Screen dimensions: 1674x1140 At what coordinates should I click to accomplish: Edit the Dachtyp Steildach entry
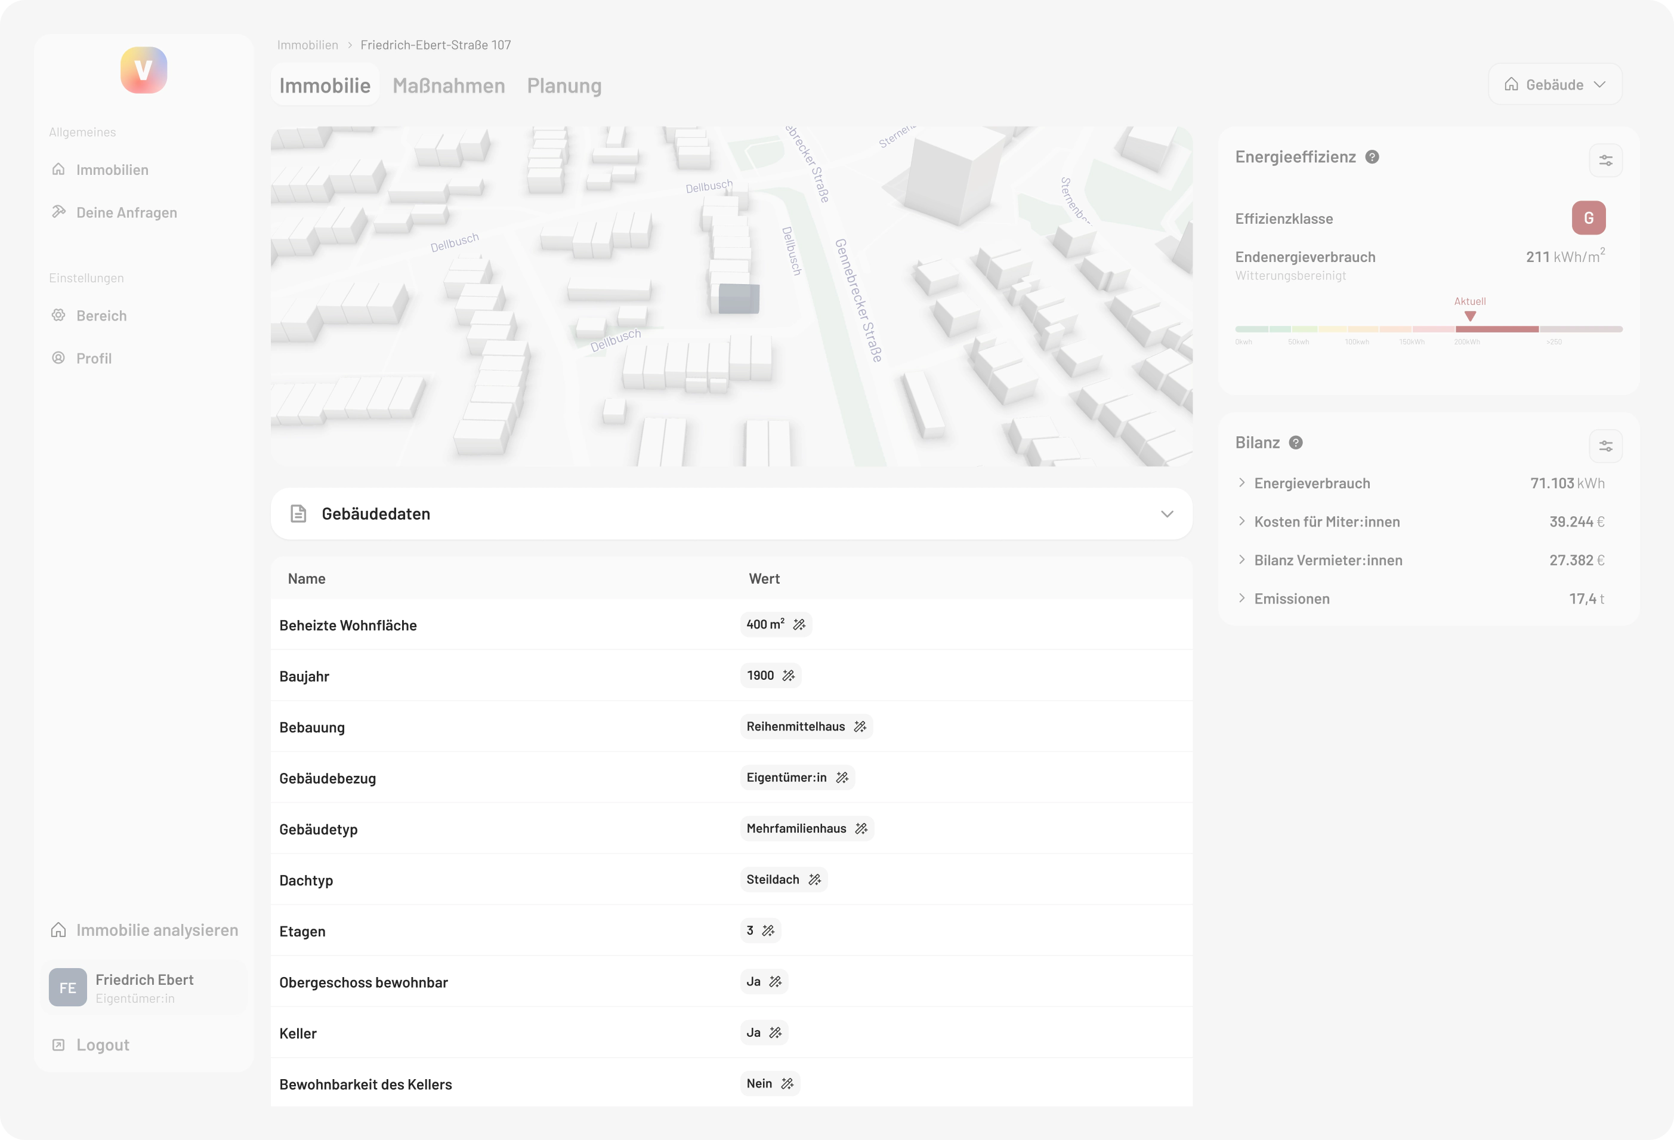tap(815, 879)
